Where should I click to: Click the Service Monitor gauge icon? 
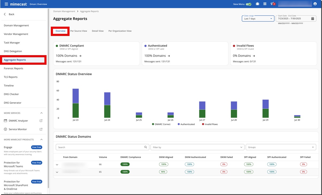point(6,129)
